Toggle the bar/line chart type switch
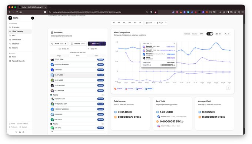Viewport: 252px width, 144px height. tap(210, 34)
